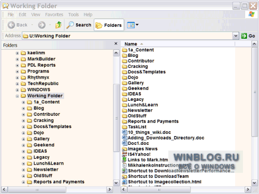This screenshot has height=194, width=259.
Task: Click file list horizontal scroll-right arrow
Action: pyautogui.click(x=248, y=189)
